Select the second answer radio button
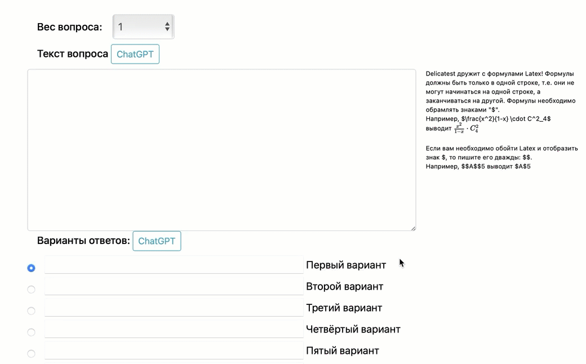Image resolution: width=586 pixels, height=364 pixels. pyautogui.click(x=32, y=290)
